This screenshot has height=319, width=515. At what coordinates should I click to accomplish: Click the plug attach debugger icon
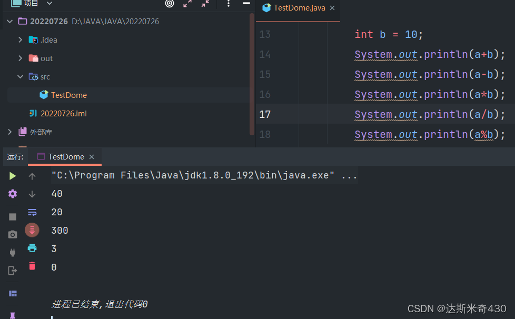coord(13,252)
